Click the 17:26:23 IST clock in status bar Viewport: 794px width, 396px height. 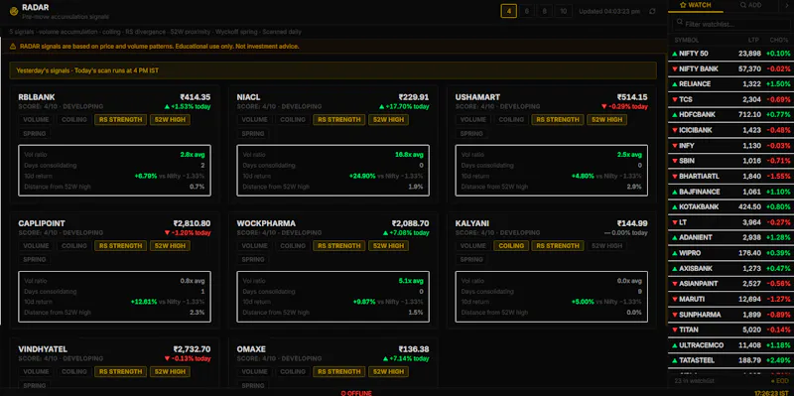click(772, 393)
